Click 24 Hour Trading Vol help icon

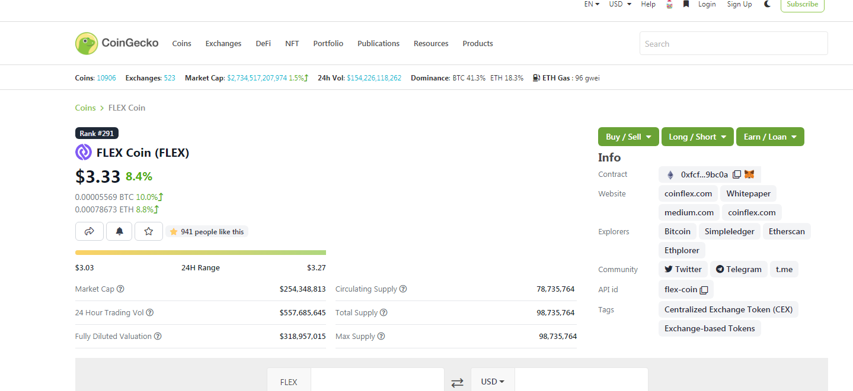tap(149, 313)
